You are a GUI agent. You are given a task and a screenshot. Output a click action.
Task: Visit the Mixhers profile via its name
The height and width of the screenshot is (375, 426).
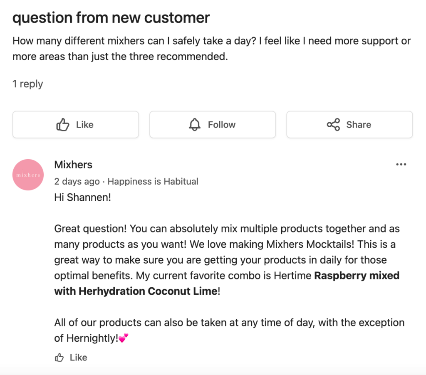click(73, 165)
